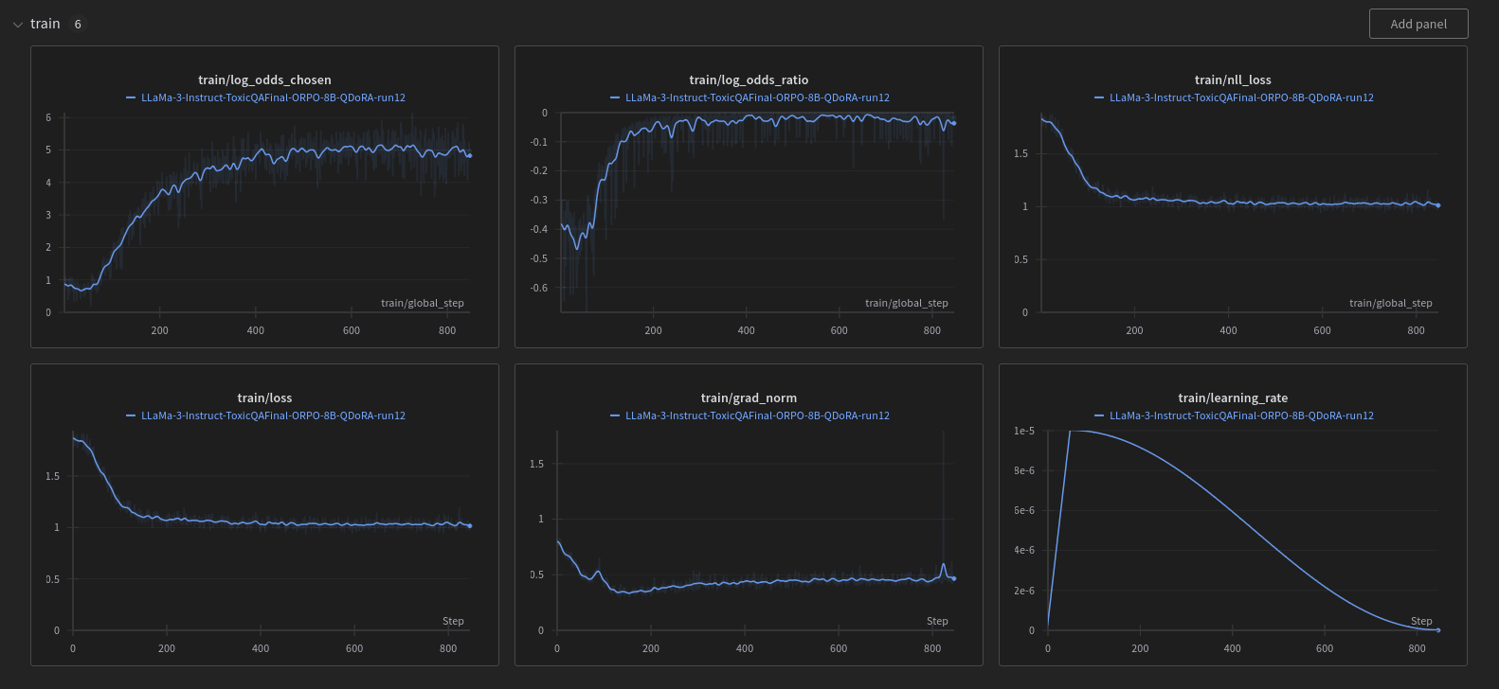The image size is (1499, 689).
Task: Open run legend name in learning_rate panel
Action: click(1241, 415)
